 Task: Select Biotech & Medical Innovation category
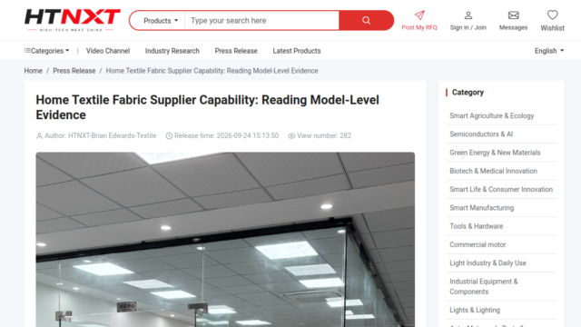[493, 171]
